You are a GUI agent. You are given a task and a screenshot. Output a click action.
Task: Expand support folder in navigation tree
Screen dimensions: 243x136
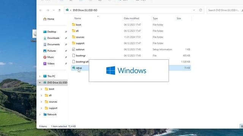41,108
